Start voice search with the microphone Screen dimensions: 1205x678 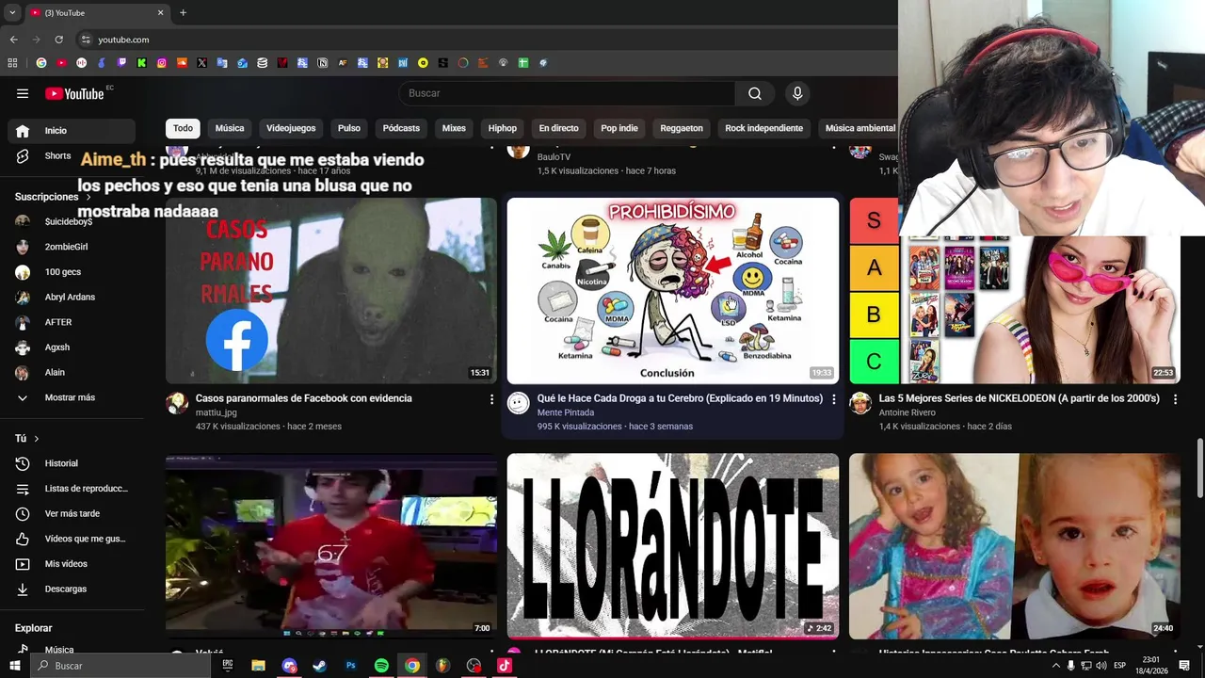pyautogui.click(x=797, y=93)
